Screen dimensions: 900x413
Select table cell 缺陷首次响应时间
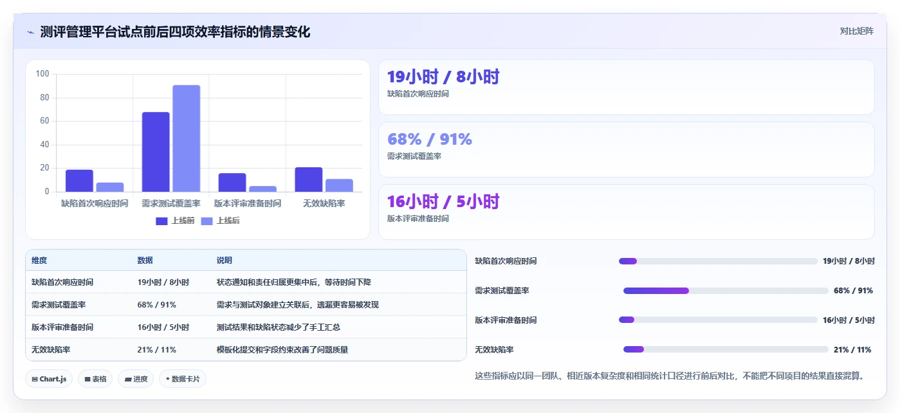[62, 282]
